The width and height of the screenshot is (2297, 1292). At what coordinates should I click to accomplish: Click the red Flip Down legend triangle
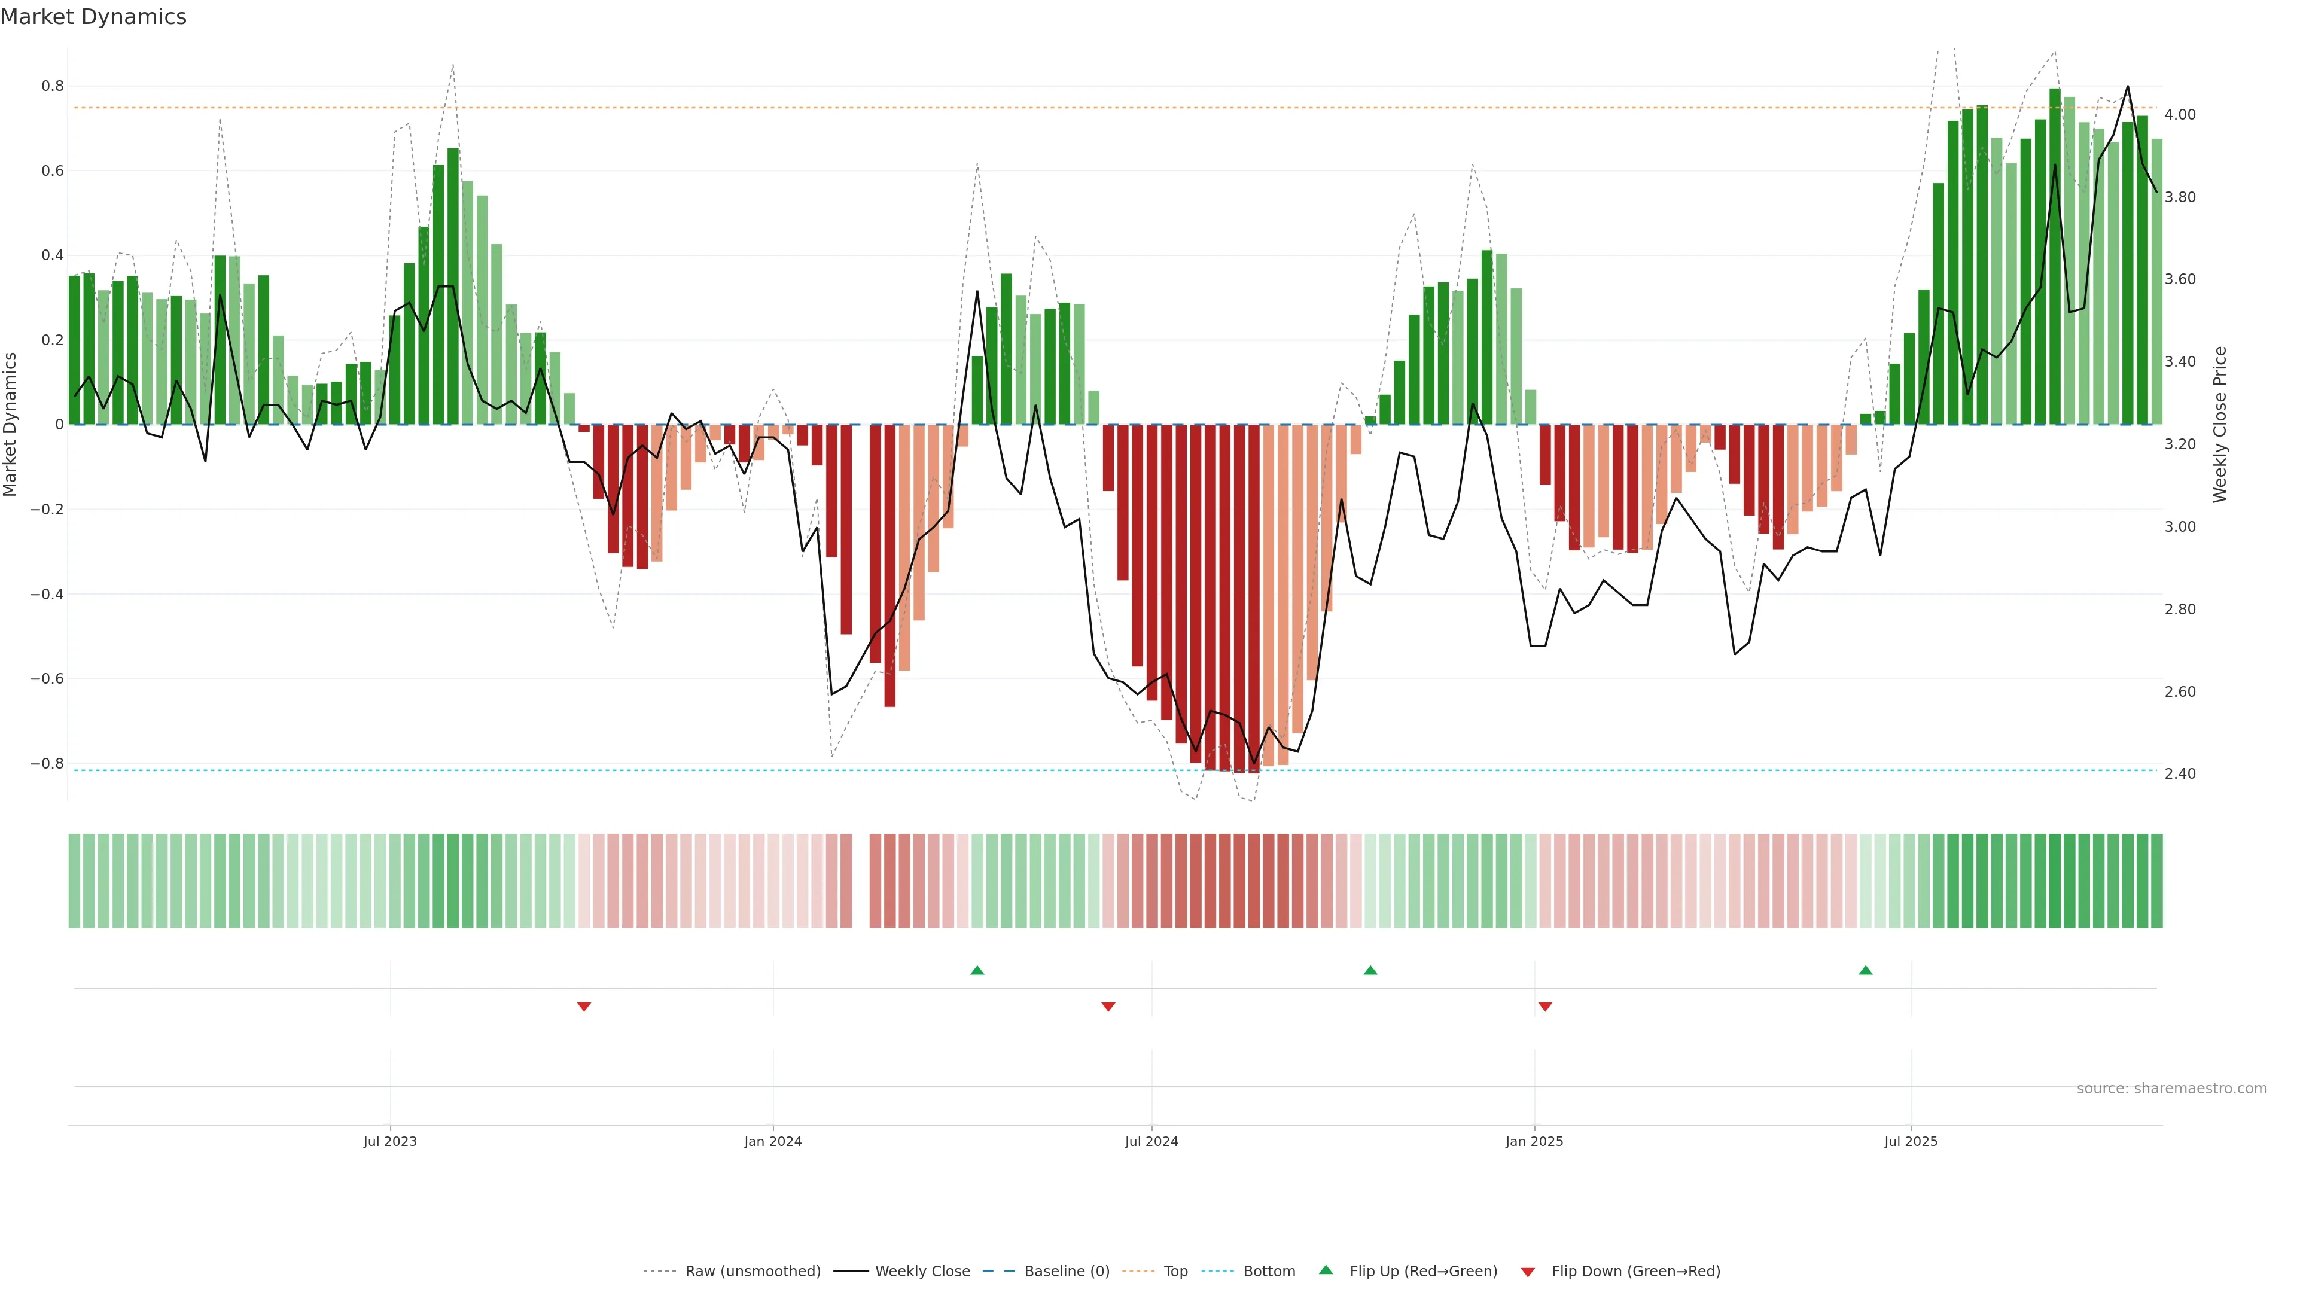[x=1528, y=1272]
